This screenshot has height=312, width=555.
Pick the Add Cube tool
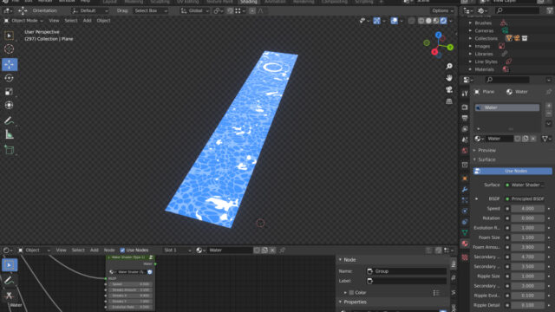[x=10, y=150]
